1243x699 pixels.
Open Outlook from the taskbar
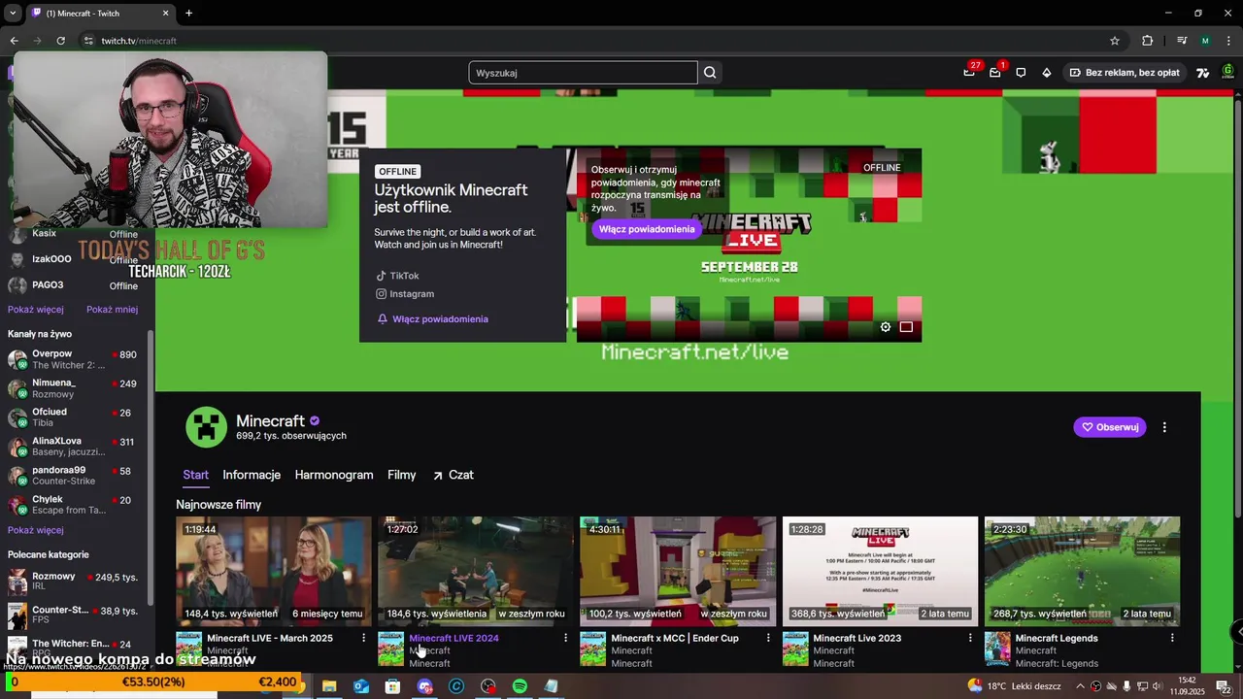click(x=361, y=686)
